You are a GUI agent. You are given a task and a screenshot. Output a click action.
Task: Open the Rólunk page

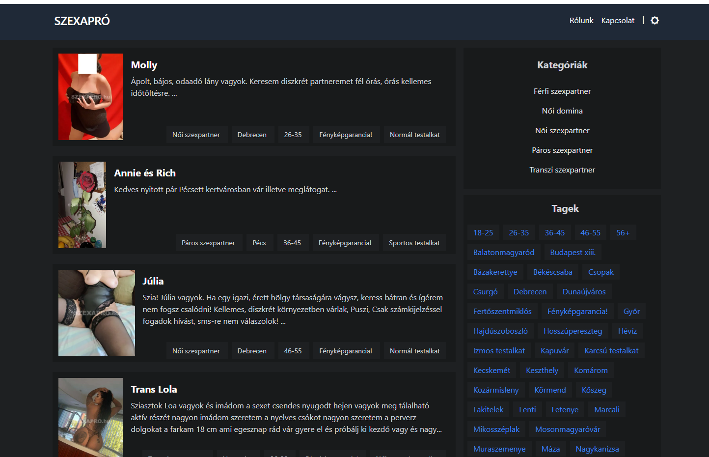[581, 21]
